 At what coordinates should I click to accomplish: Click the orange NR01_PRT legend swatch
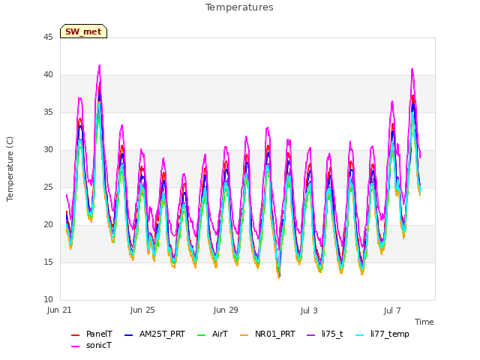244,335
